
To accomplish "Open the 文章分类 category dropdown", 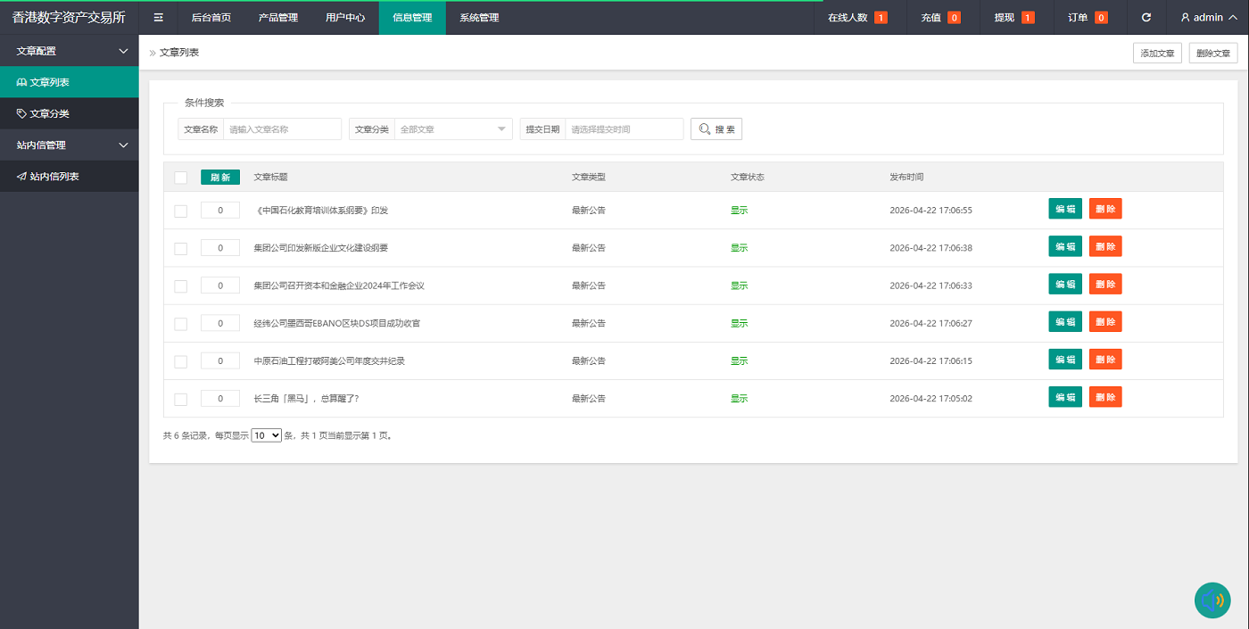I will tap(453, 129).
